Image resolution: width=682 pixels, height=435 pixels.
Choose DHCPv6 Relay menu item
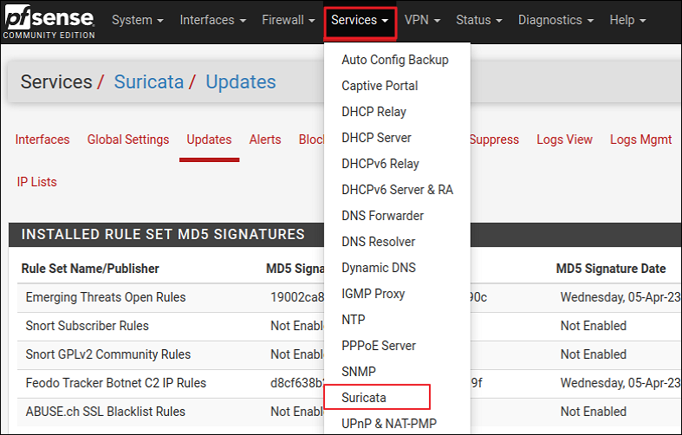tap(380, 164)
